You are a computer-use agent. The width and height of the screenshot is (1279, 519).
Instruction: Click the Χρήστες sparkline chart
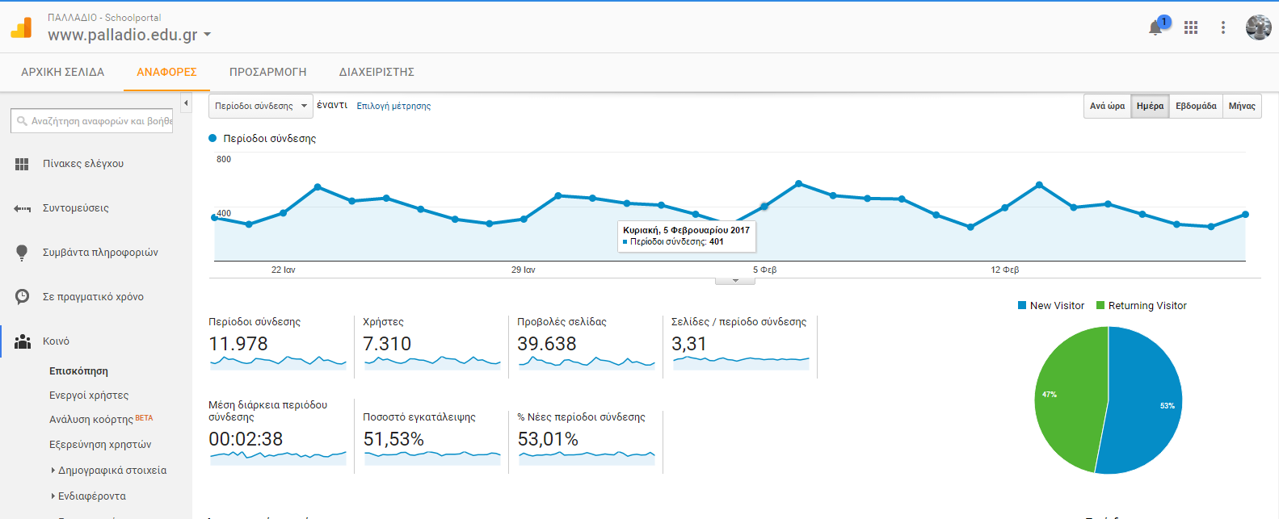432,362
